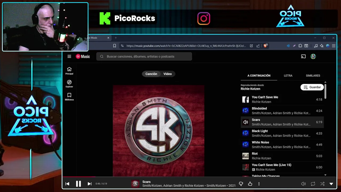Click the Buscar canciones search field

tap(144, 56)
